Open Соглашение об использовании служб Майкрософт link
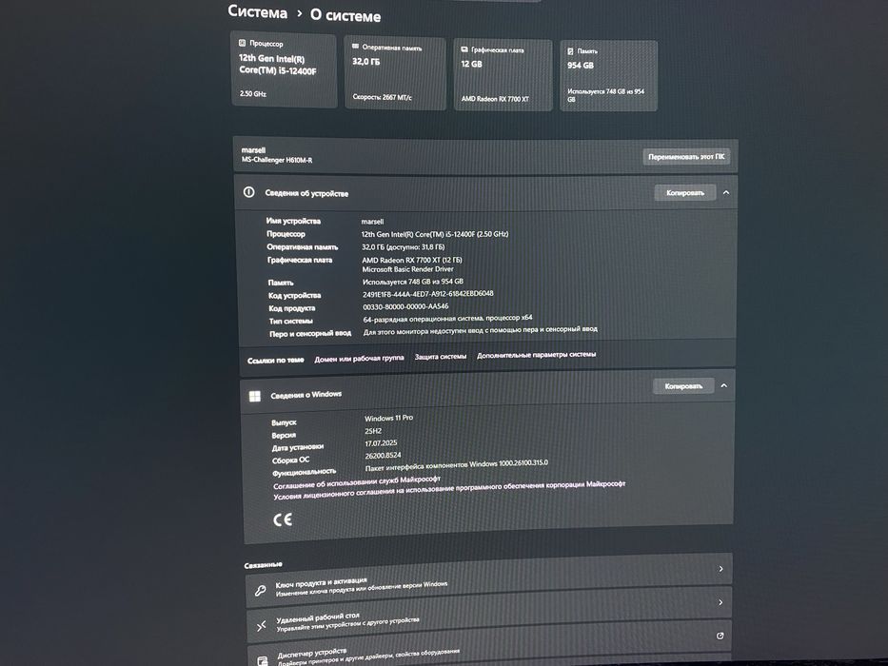Viewport: 888px width, 666px height. (x=357, y=482)
